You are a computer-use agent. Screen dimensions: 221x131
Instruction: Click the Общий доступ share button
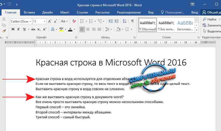[211, 12]
